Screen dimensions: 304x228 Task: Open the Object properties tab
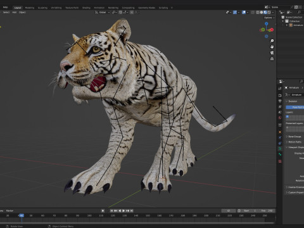(x=280, y=132)
